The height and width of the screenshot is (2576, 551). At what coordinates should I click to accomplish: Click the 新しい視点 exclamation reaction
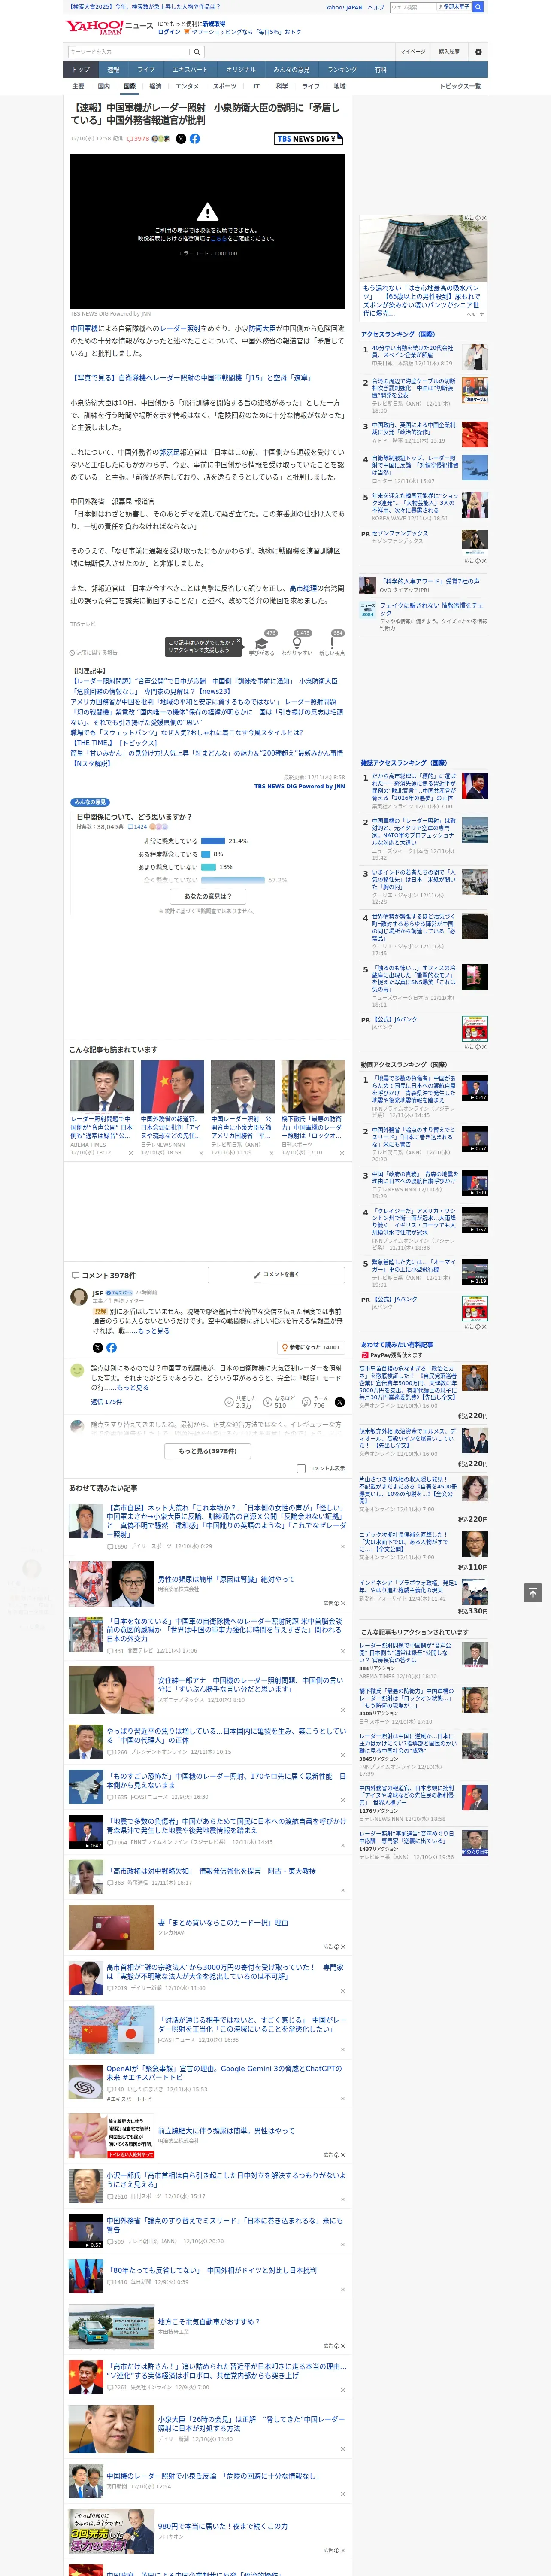(x=332, y=643)
